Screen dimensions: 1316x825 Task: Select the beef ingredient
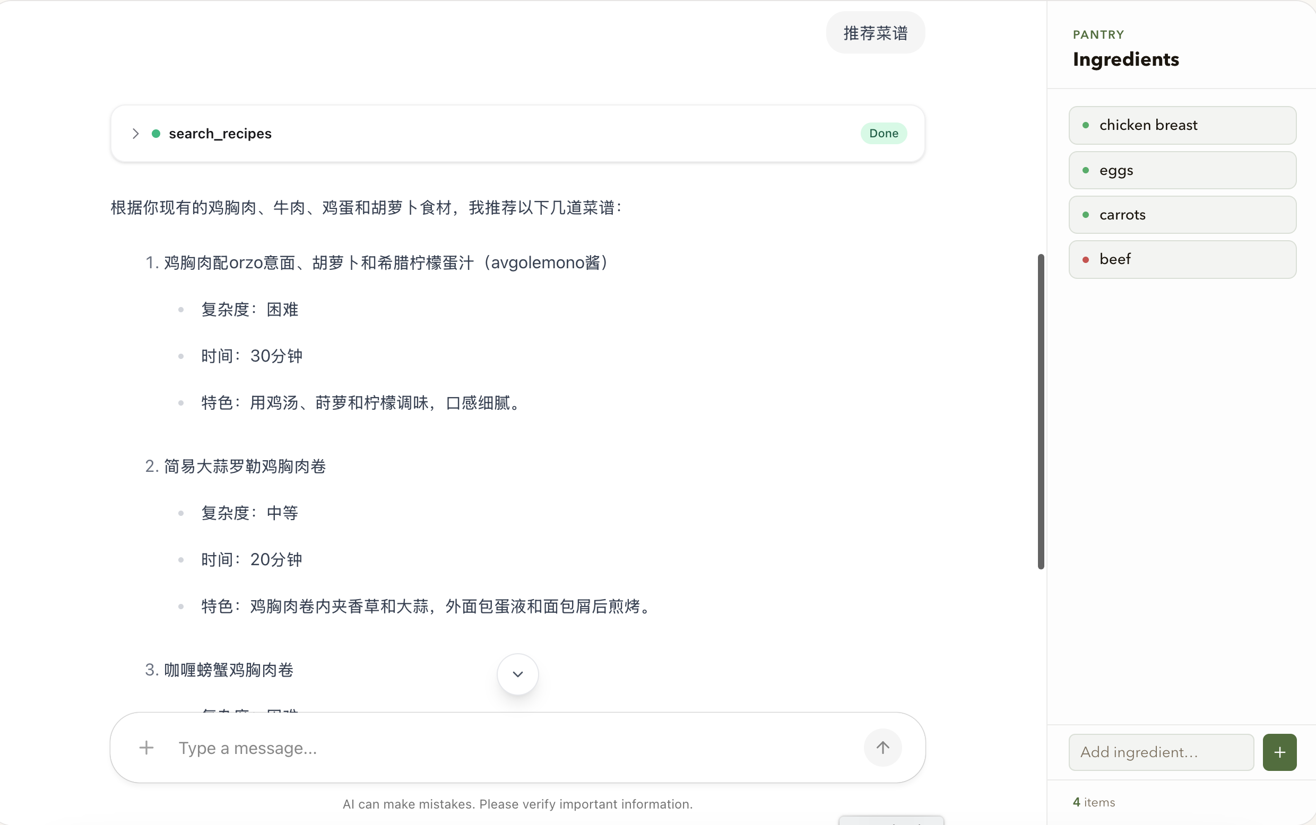tap(1182, 260)
